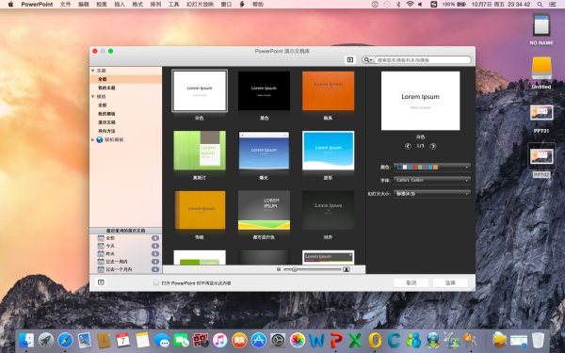
Task: Click the preview pane toggle icon beside search
Action: [x=350, y=60]
